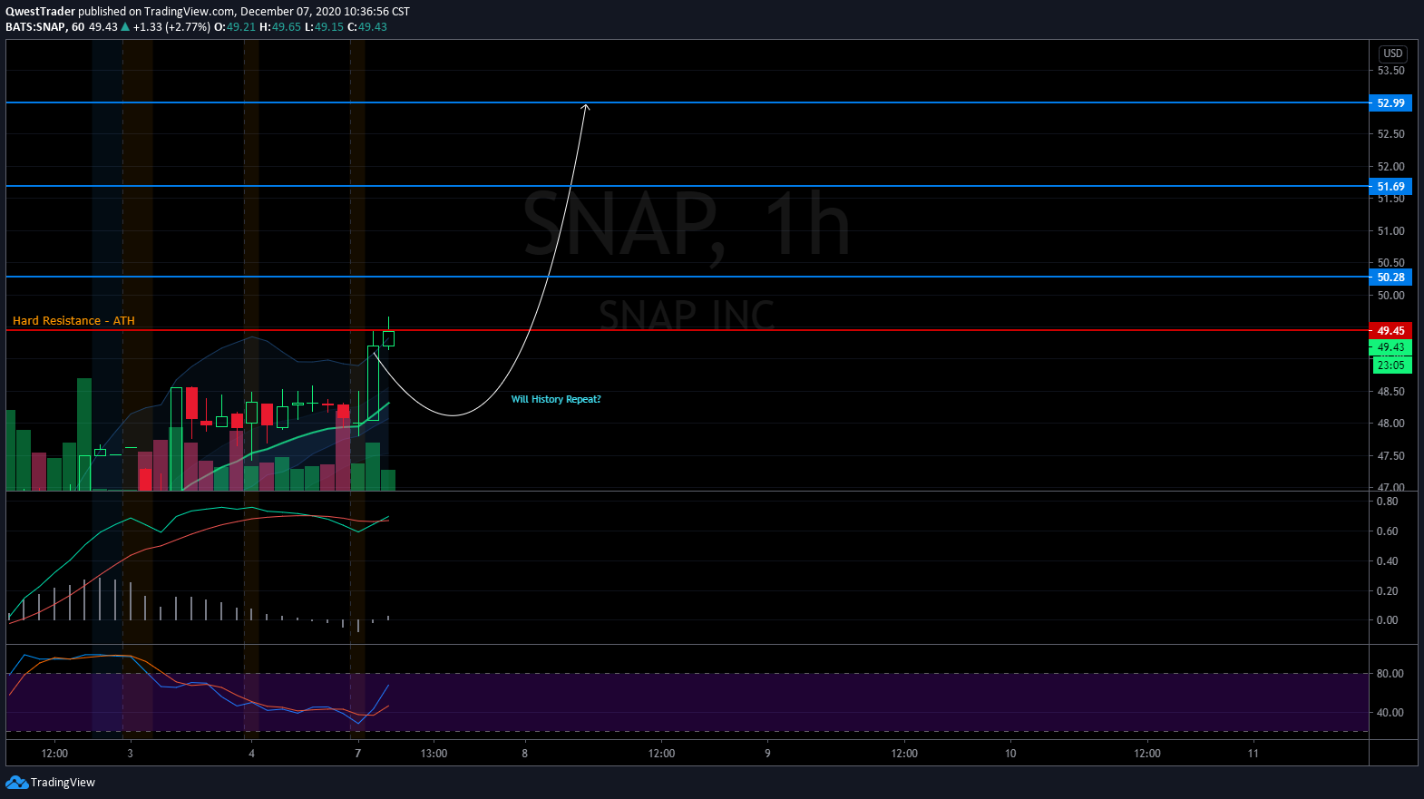This screenshot has width=1424, height=799.
Task: Click the 13:00 time axis label
Action: [x=434, y=754]
